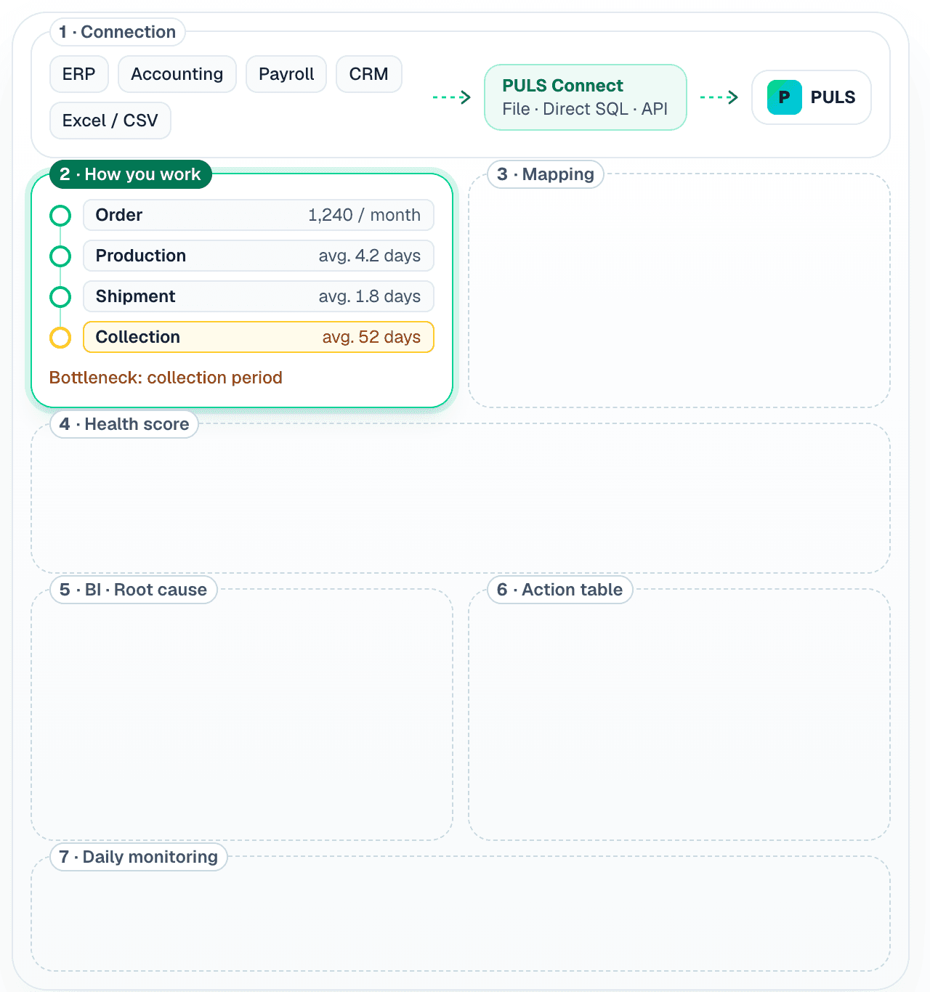The width and height of the screenshot is (930, 992).
Task: Click the "Production" step name
Action: point(141,256)
